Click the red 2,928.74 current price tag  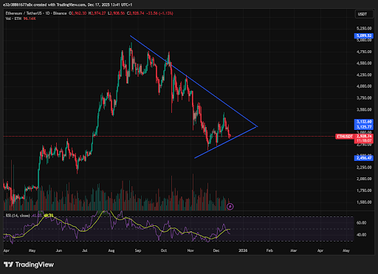click(364, 136)
